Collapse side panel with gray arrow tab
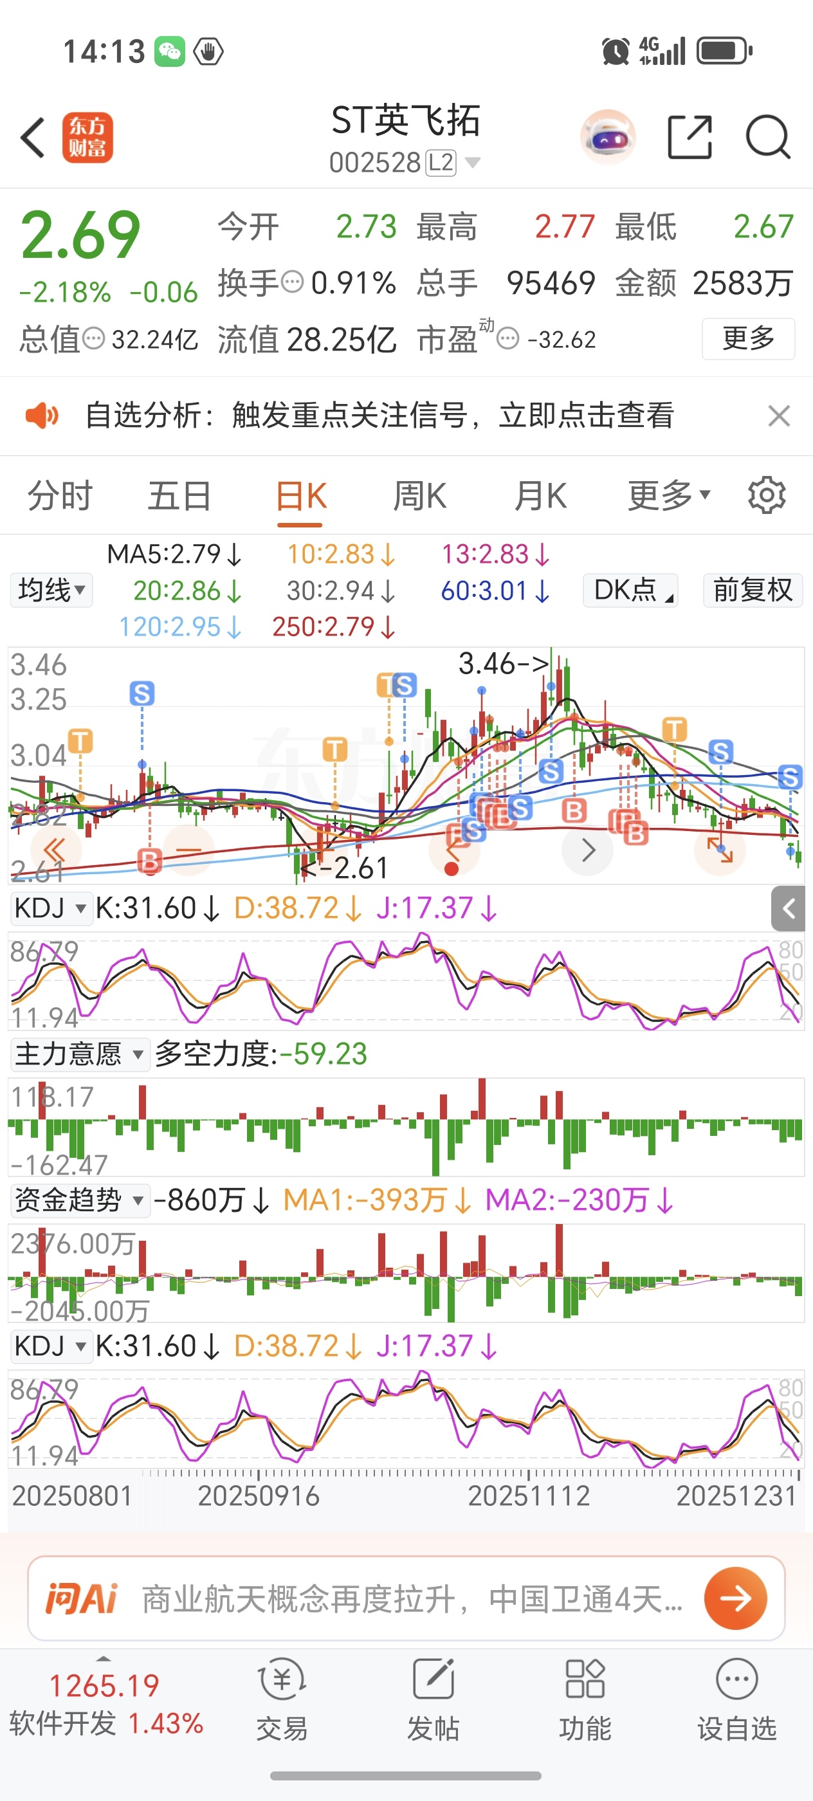Screen dimensions: 813x1801 (x=789, y=908)
